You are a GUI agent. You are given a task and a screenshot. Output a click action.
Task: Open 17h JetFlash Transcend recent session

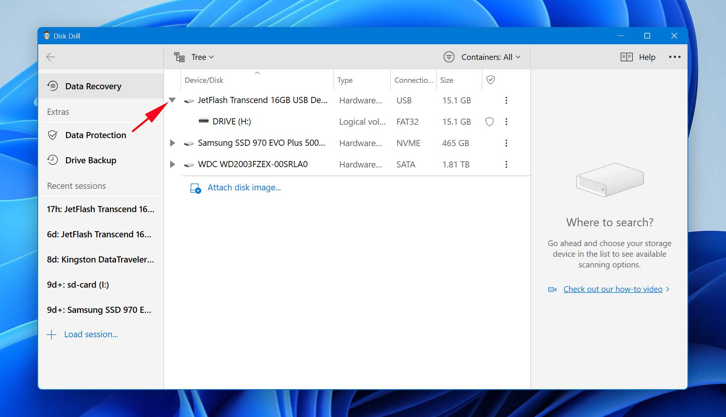(101, 209)
